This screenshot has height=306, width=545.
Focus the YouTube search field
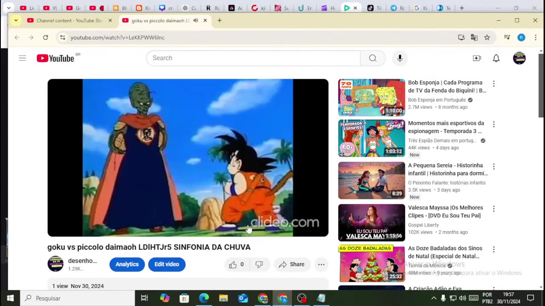[x=253, y=58]
